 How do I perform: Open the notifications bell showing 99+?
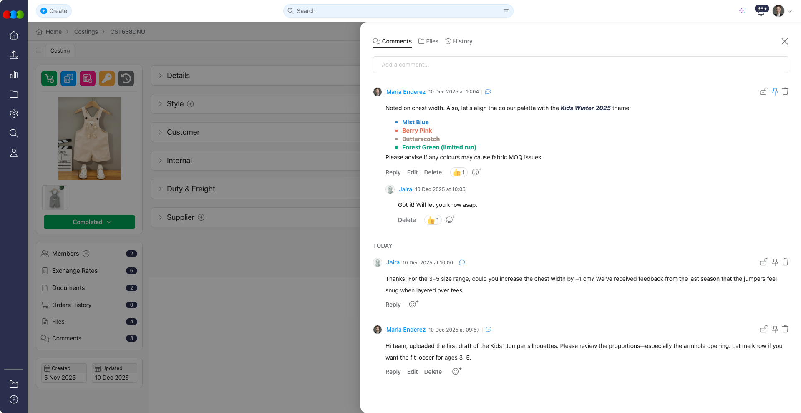760,11
